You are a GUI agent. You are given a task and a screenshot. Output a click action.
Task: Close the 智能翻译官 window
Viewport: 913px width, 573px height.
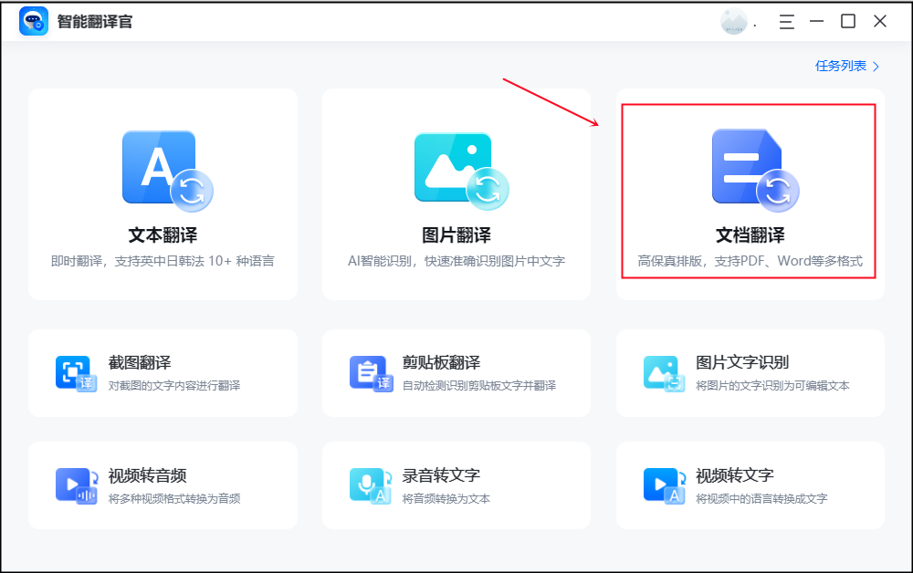880,22
